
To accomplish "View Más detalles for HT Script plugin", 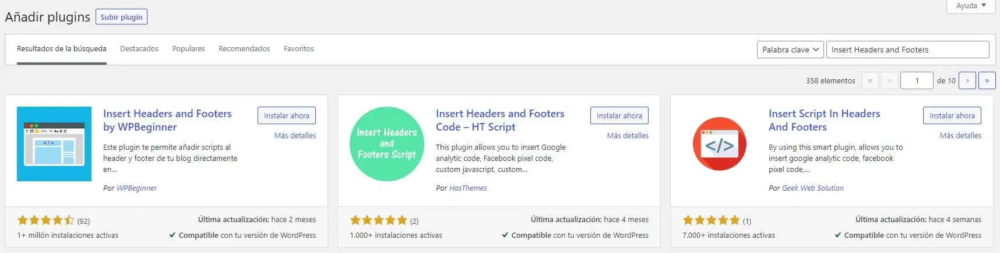I will 628,135.
